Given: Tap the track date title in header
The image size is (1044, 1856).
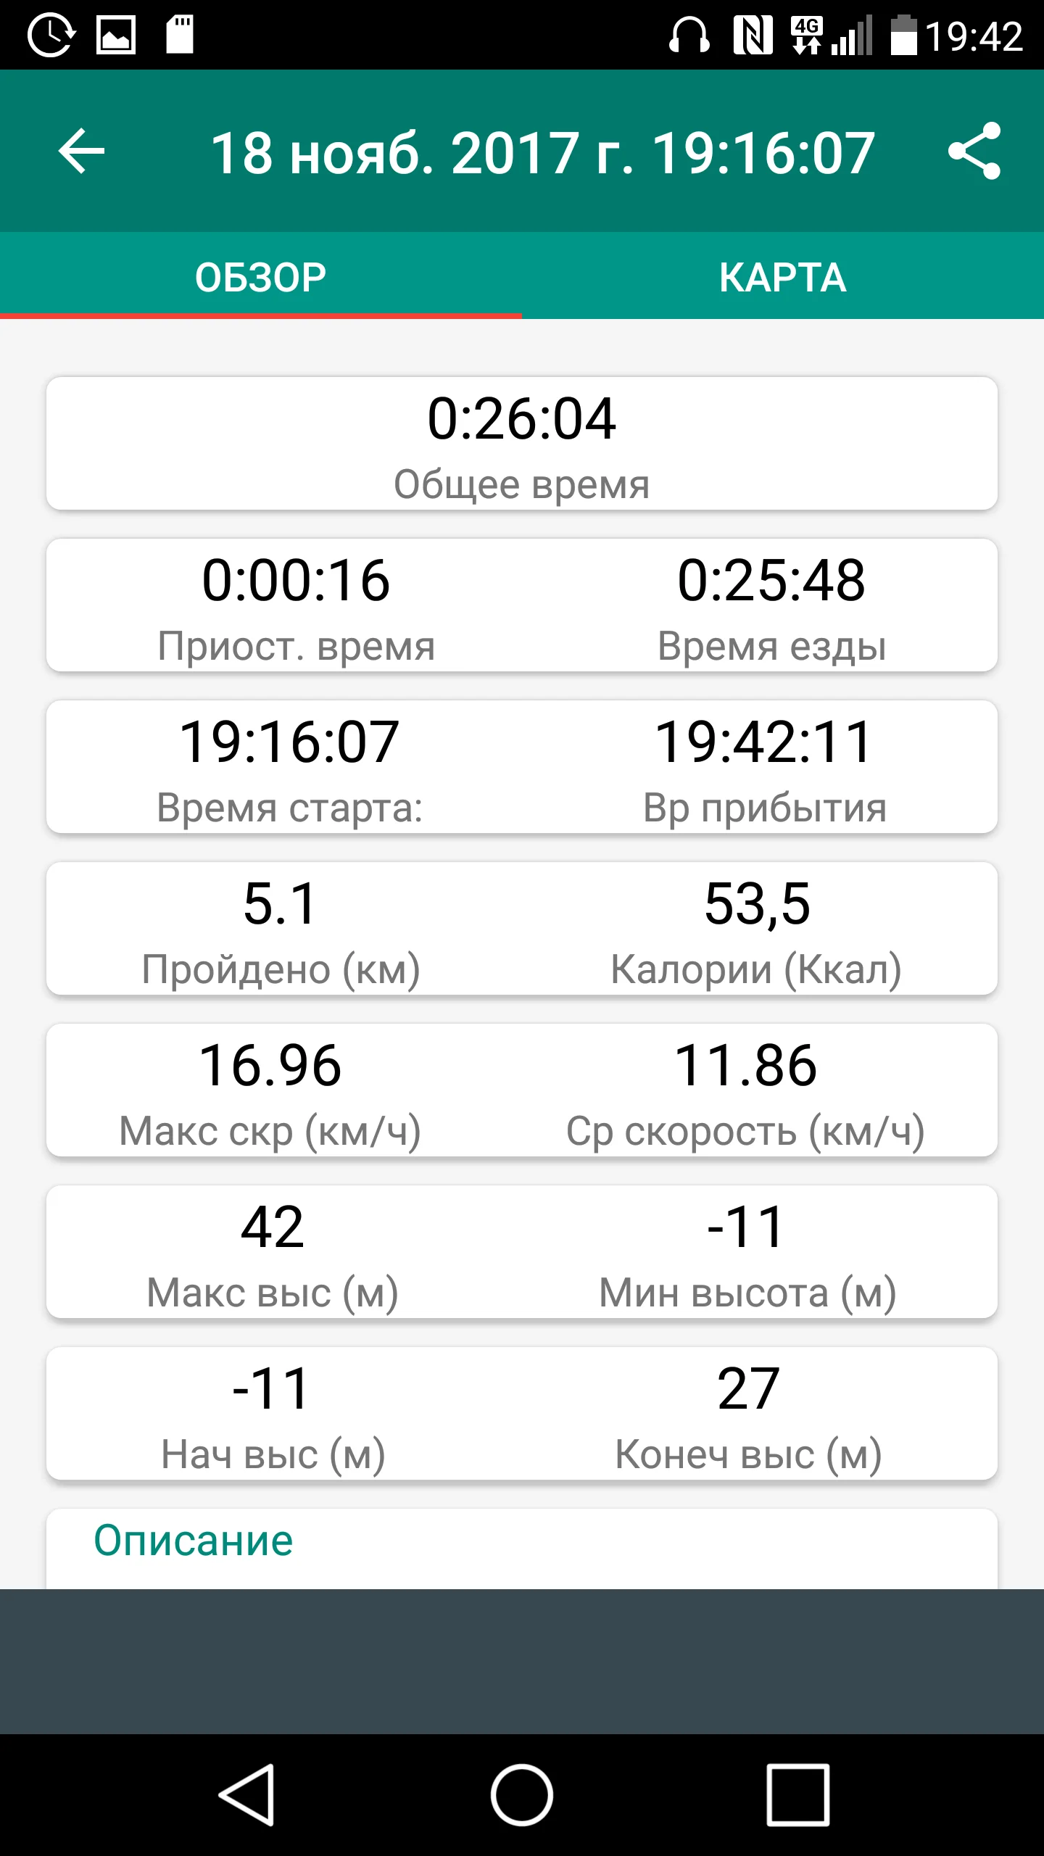Looking at the screenshot, I should [x=542, y=154].
